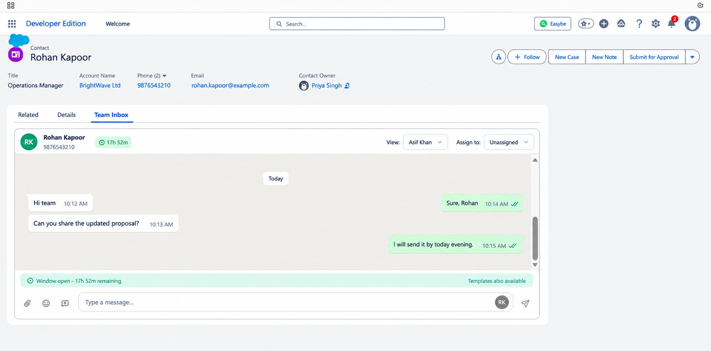Click the chat scroll down arrow

(535, 265)
